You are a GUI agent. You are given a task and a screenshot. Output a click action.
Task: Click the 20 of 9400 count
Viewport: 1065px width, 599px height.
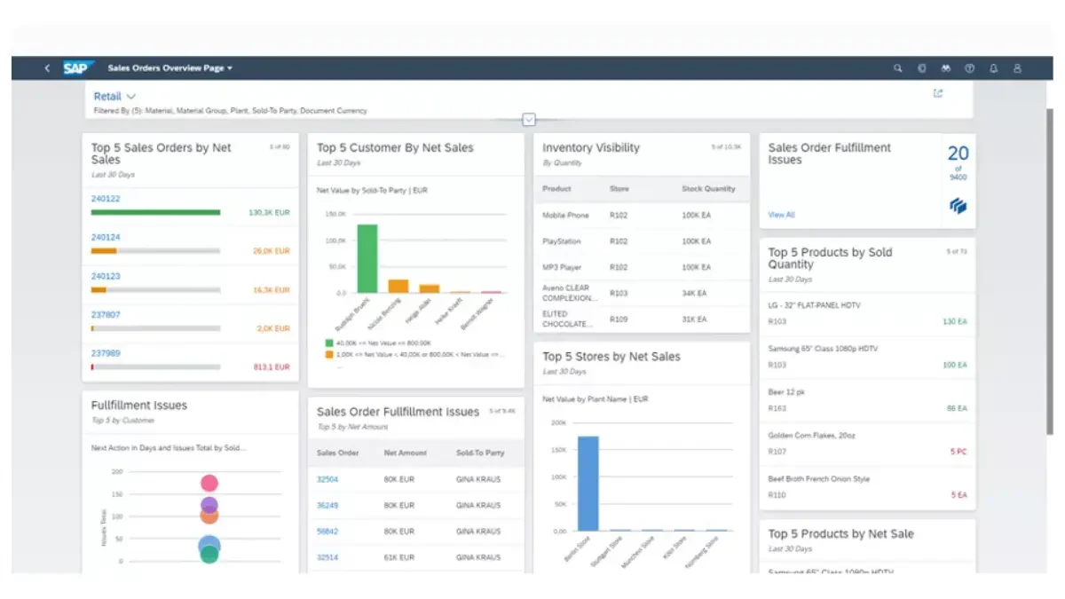tap(958, 162)
